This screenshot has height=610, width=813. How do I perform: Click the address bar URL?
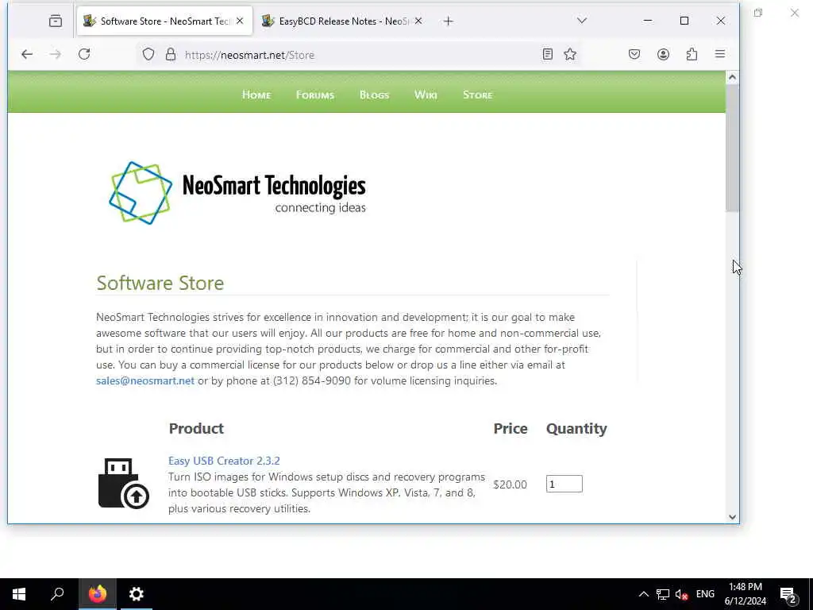coord(249,55)
